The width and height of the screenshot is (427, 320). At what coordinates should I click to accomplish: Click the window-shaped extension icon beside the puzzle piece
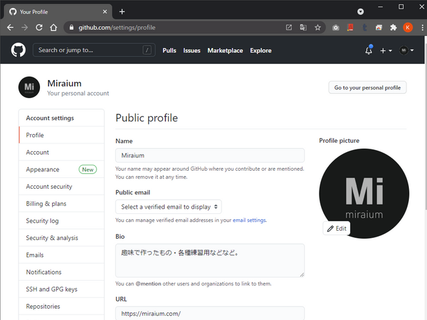tap(379, 27)
